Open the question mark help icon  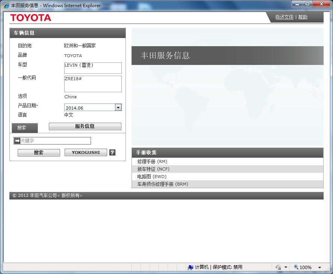(x=112, y=152)
